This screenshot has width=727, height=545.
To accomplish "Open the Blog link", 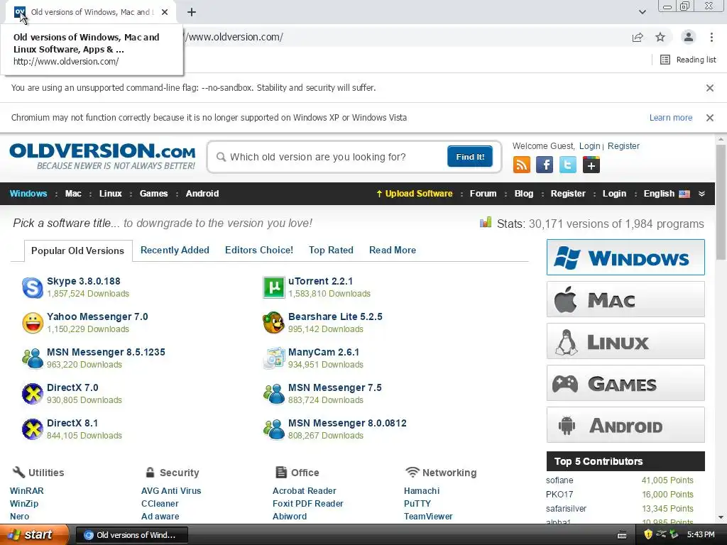I will [x=524, y=194].
